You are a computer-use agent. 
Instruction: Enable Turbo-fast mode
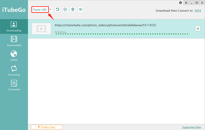coord(47,127)
